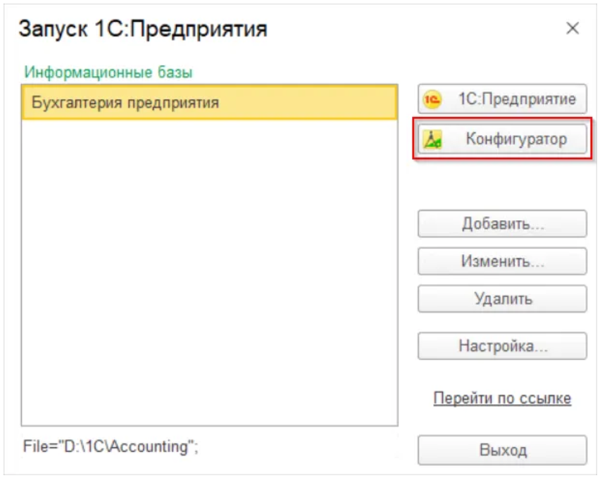This screenshot has width=600, height=478.
Task: Close the launcher dialog with the X
Action: [573, 29]
